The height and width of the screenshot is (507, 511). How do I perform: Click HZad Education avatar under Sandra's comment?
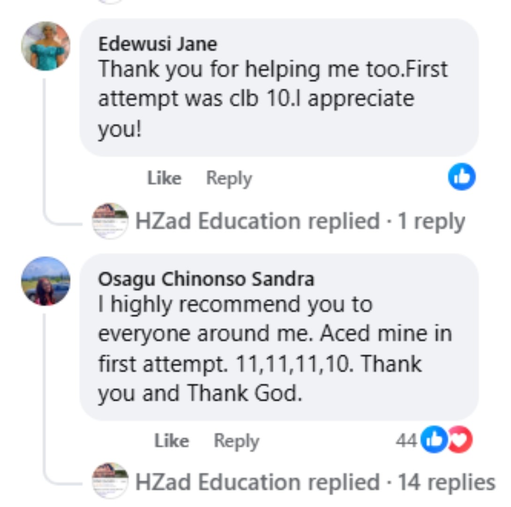(110, 480)
